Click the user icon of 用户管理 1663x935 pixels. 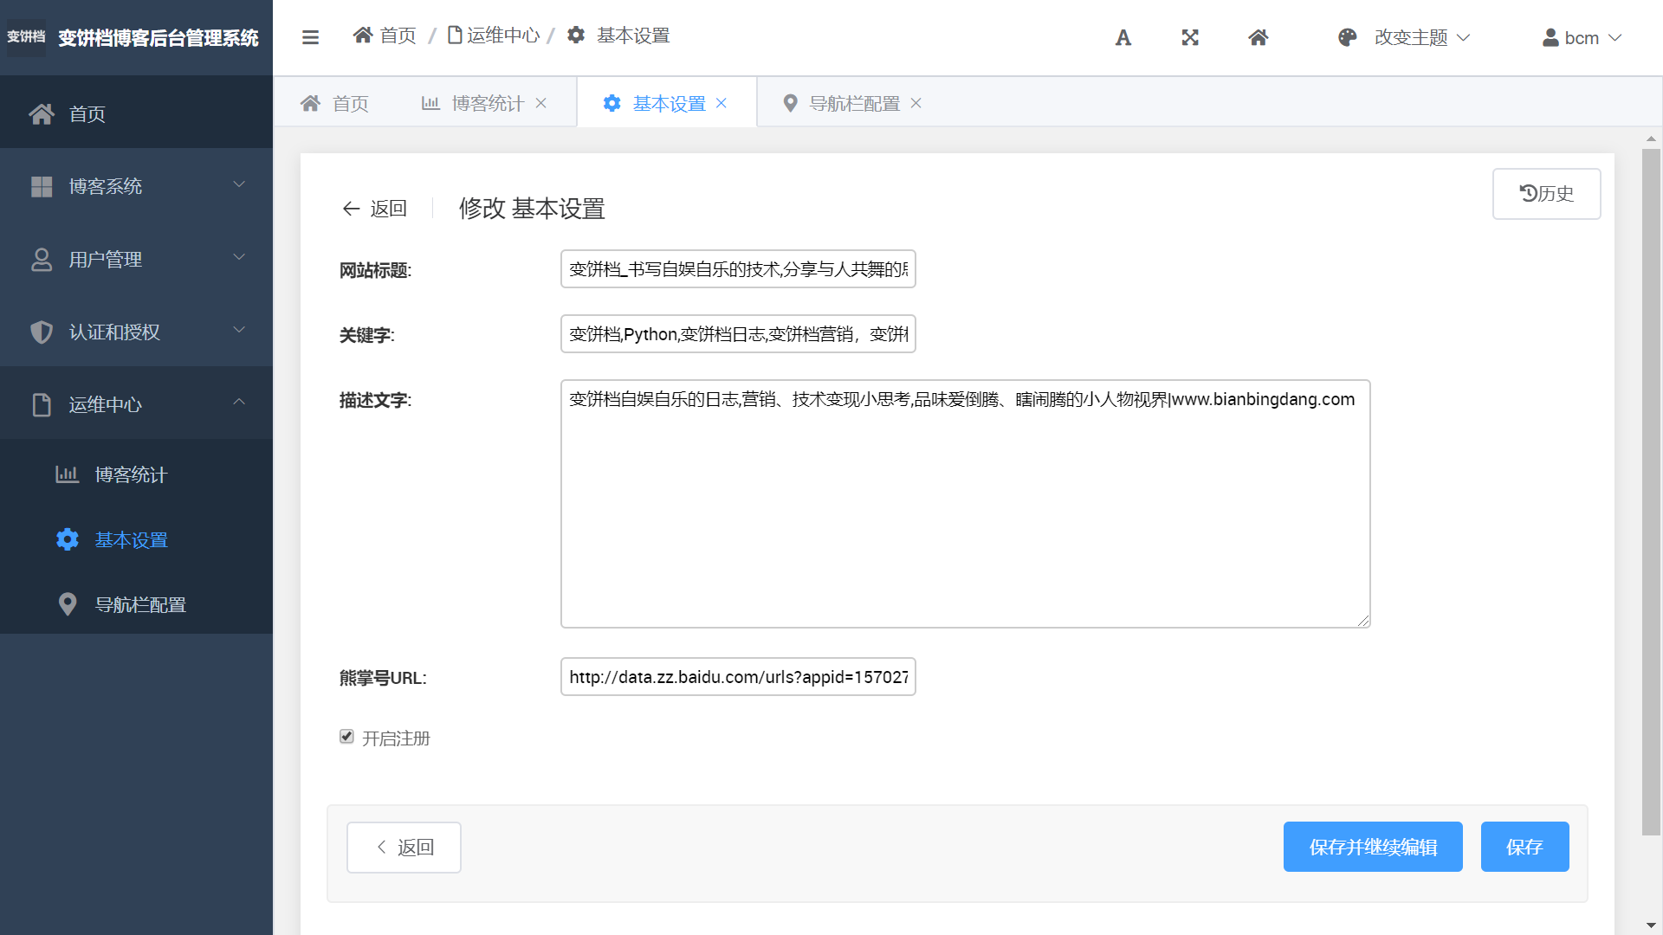click(x=41, y=259)
